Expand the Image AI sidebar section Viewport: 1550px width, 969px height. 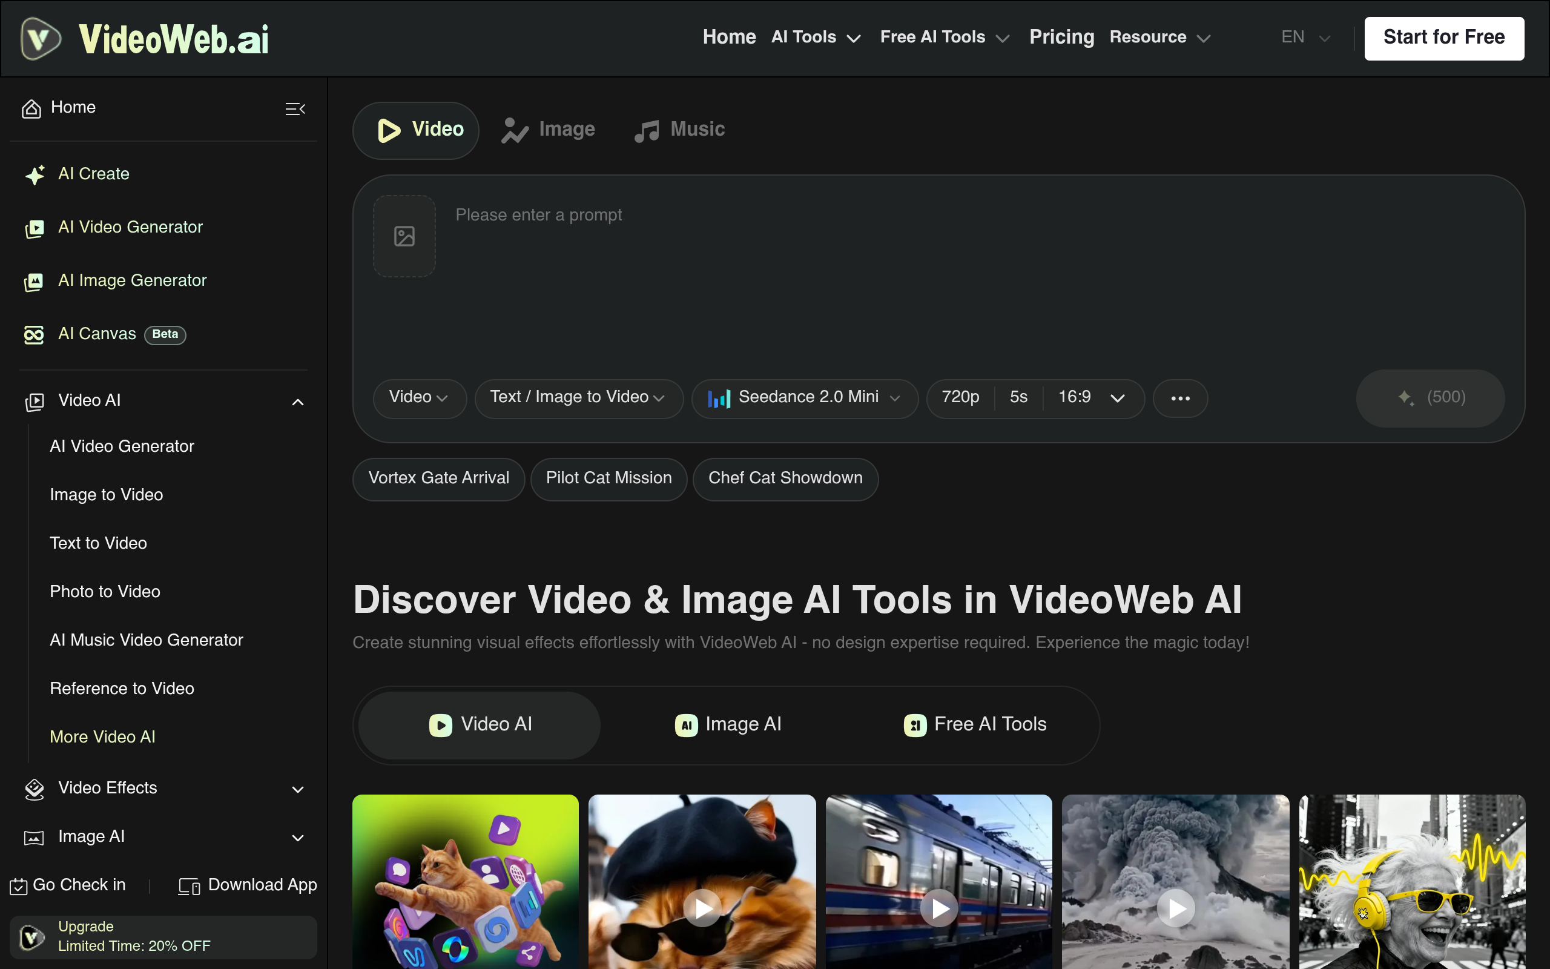click(298, 838)
